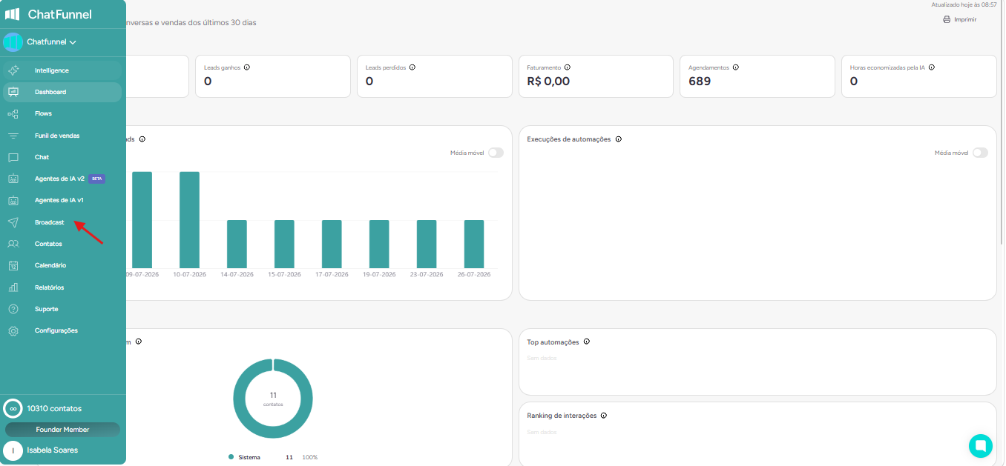This screenshot has height=466, width=1006.
Task: Click the Founder Member badge button
Action: (62, 430)
